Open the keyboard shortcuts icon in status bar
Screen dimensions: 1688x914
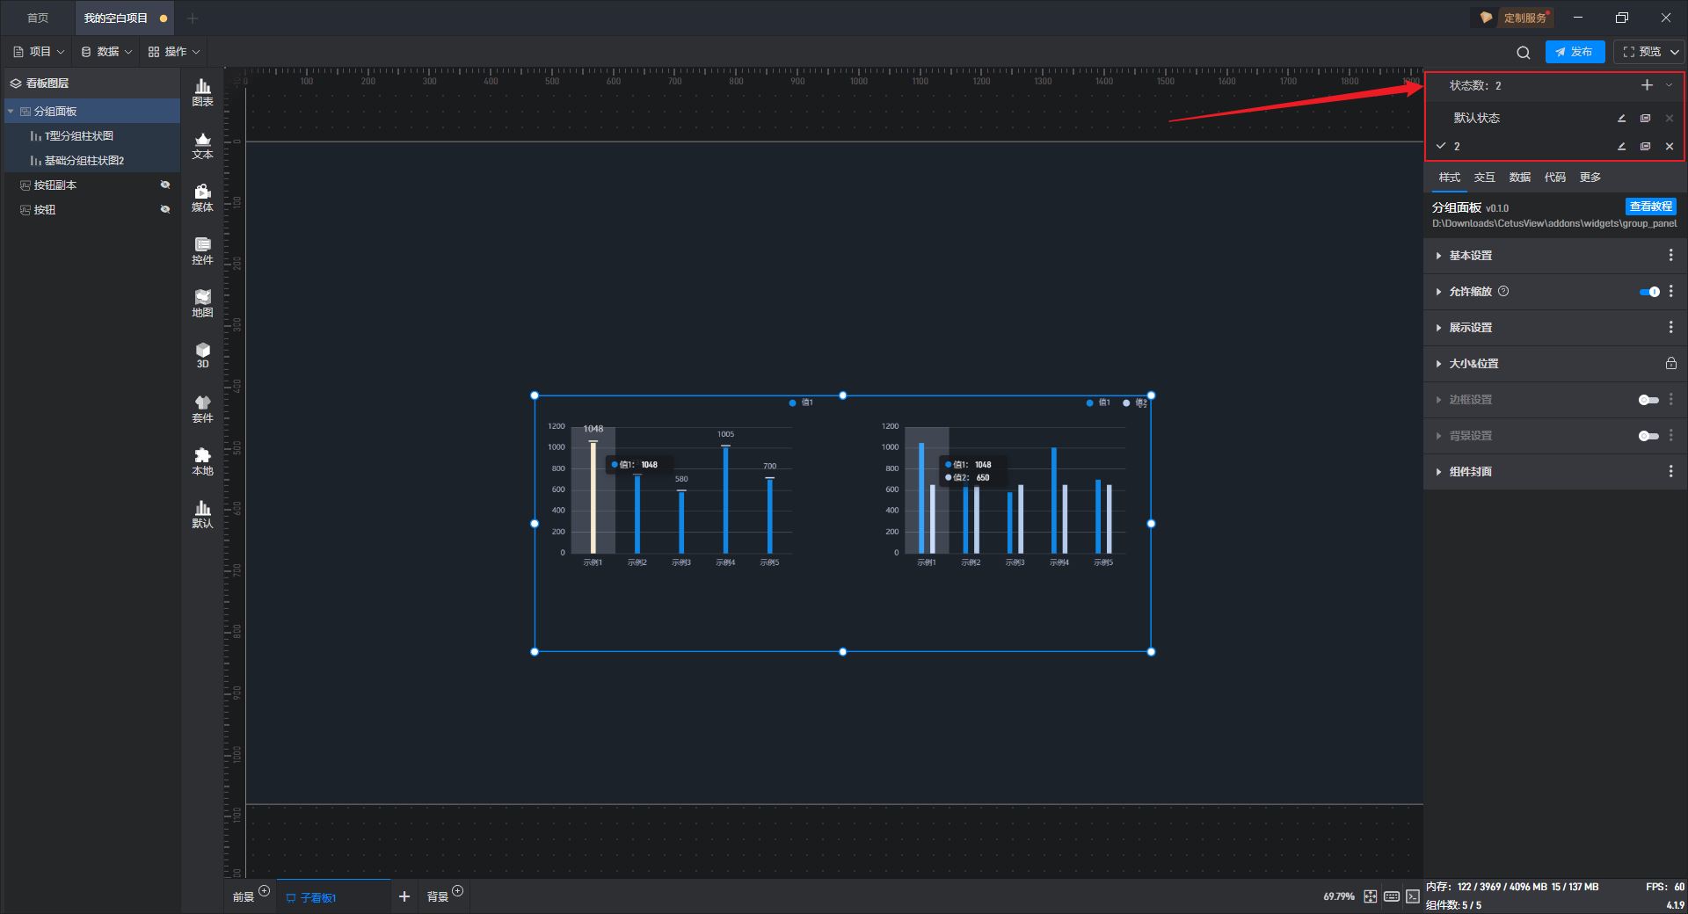pos(1391,896)
